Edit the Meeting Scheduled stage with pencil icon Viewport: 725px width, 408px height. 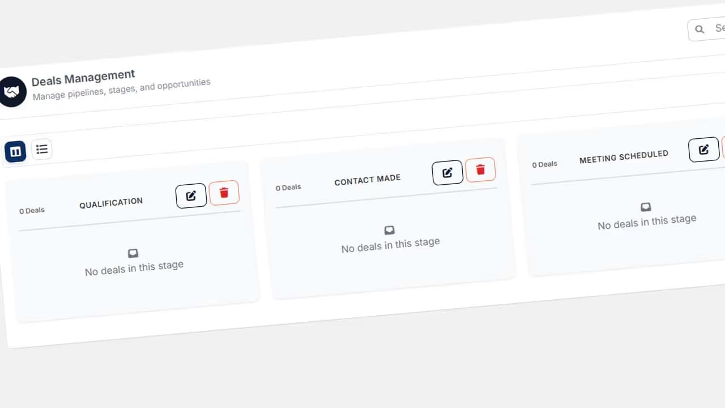pyautogui.click(x=703, y=149)
